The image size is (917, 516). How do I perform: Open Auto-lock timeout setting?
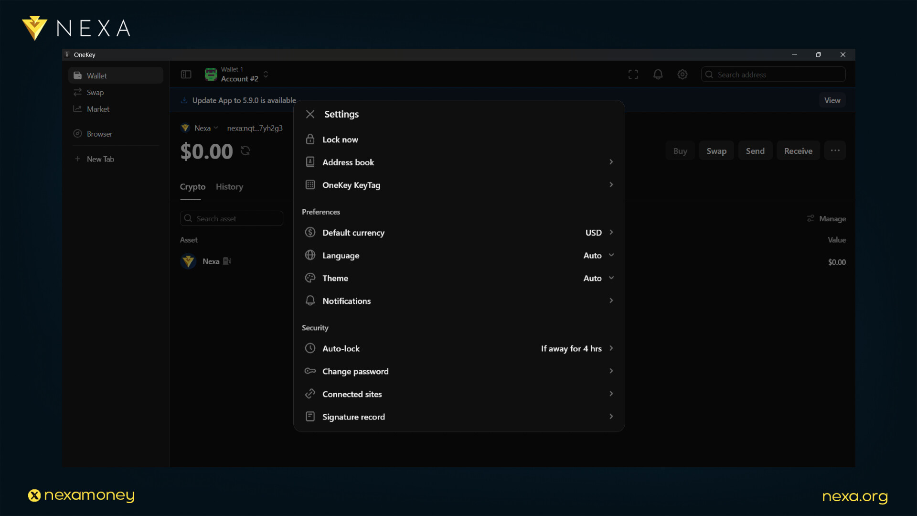(x=458, y=349)
